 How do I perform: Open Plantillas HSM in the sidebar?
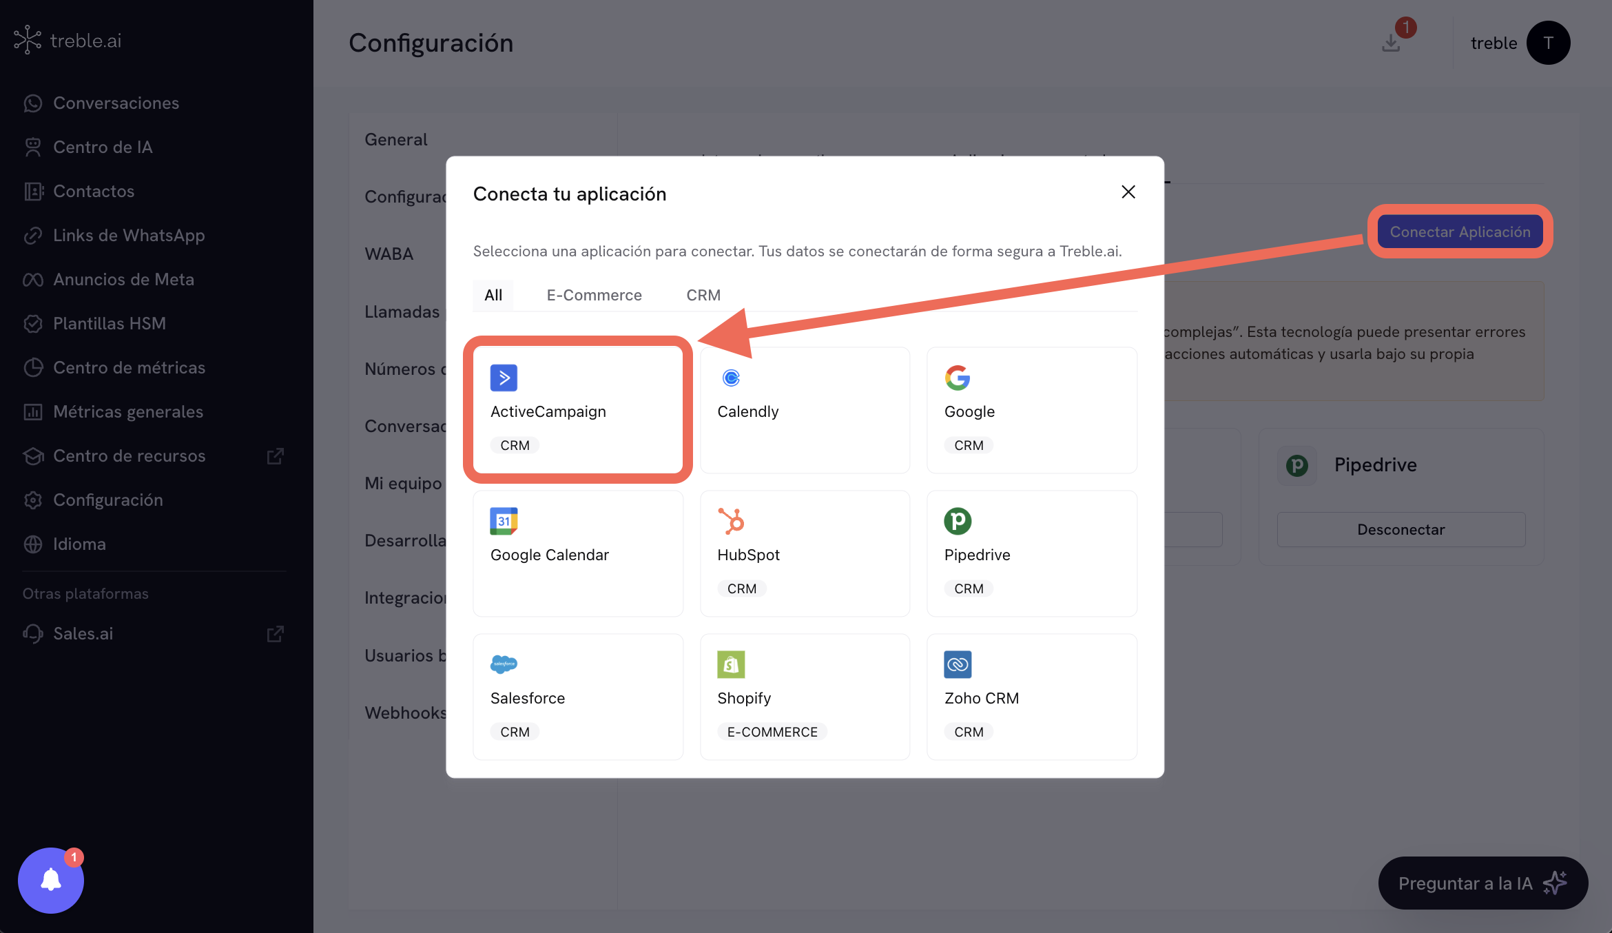109,323
